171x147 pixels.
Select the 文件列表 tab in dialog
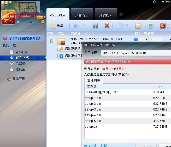(94, 81)
